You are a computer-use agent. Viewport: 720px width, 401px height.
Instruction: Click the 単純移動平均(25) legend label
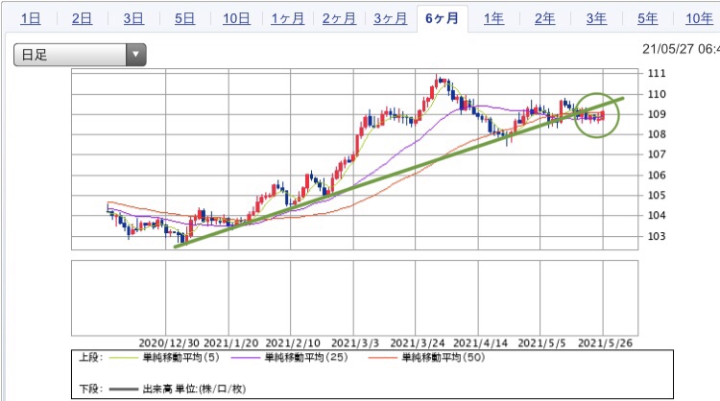(x=306, y=358)
